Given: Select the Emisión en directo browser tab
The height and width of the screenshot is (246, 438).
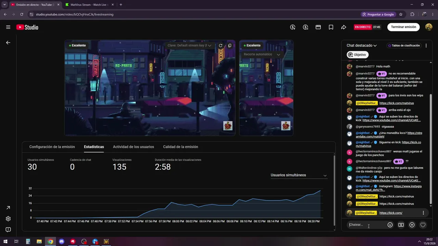Looking at the screenshot, I should pos(35,5).
